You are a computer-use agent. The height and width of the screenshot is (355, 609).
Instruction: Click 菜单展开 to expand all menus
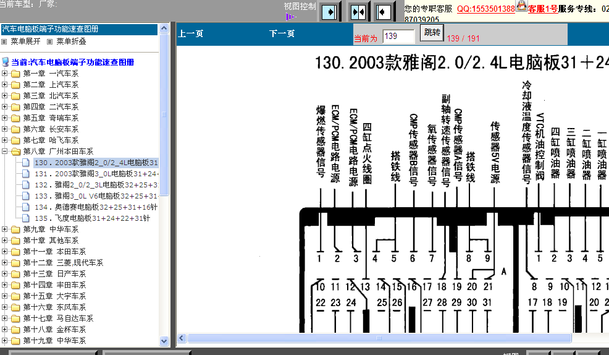coord(26,41)
